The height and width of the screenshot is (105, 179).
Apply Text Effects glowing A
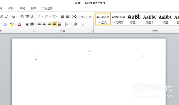click(x=5, y=24)
